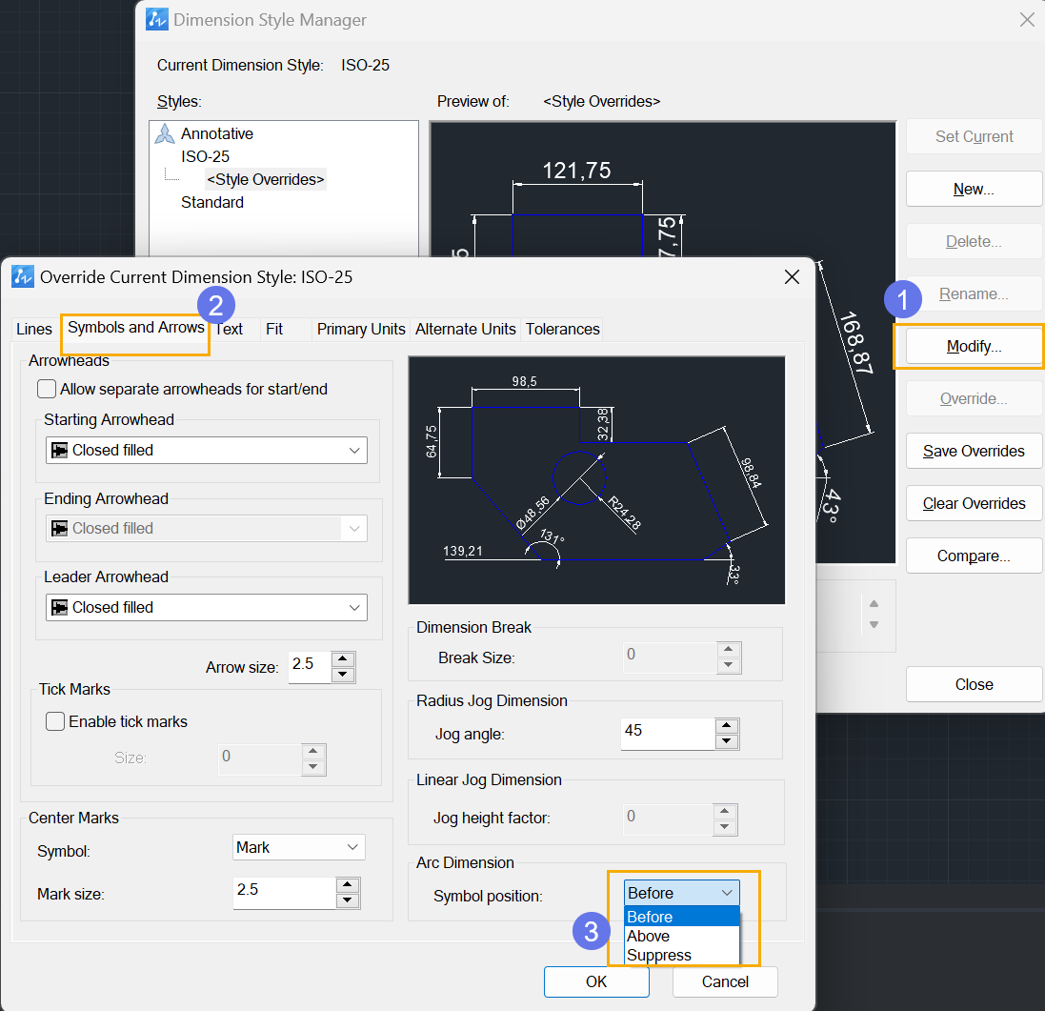Image resolution: width=1045 pixels, height=1011 pixels.
Task: Click the Mark size input field
Action: coord(285,893)
